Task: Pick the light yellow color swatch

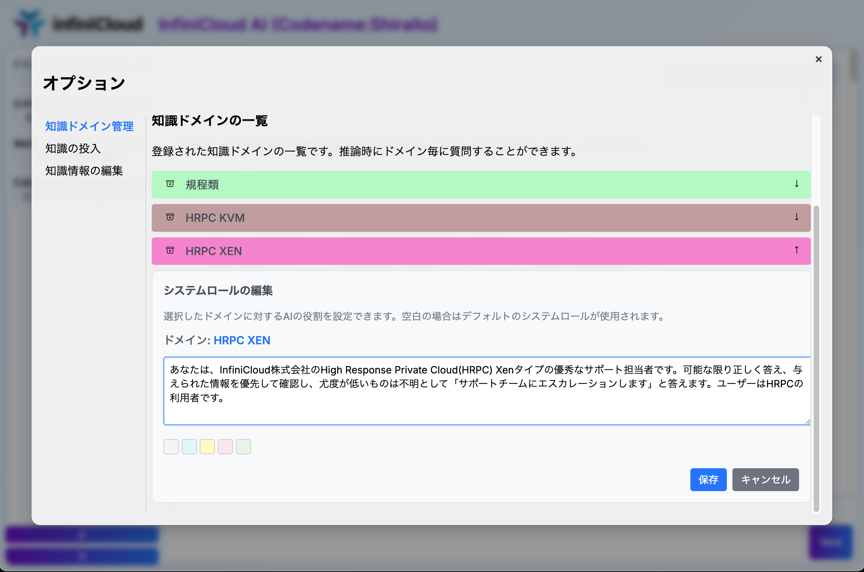Action: [207, 446]
